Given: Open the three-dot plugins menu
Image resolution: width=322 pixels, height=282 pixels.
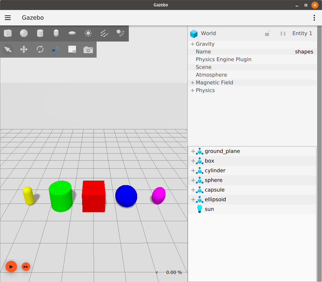Looking at the screenshot, I should click(314, 18).
